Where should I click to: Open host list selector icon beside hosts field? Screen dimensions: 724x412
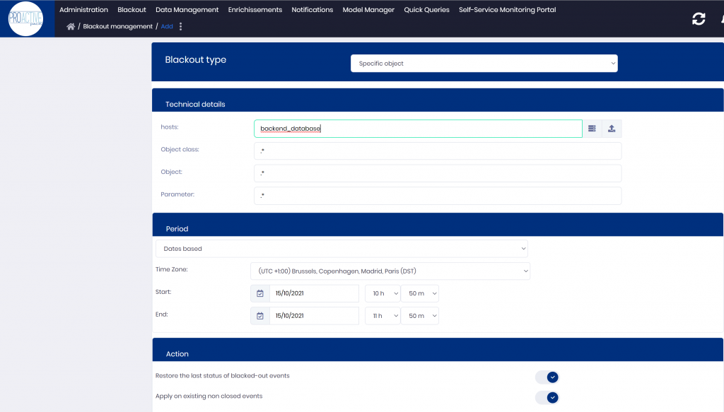(592, 129)
